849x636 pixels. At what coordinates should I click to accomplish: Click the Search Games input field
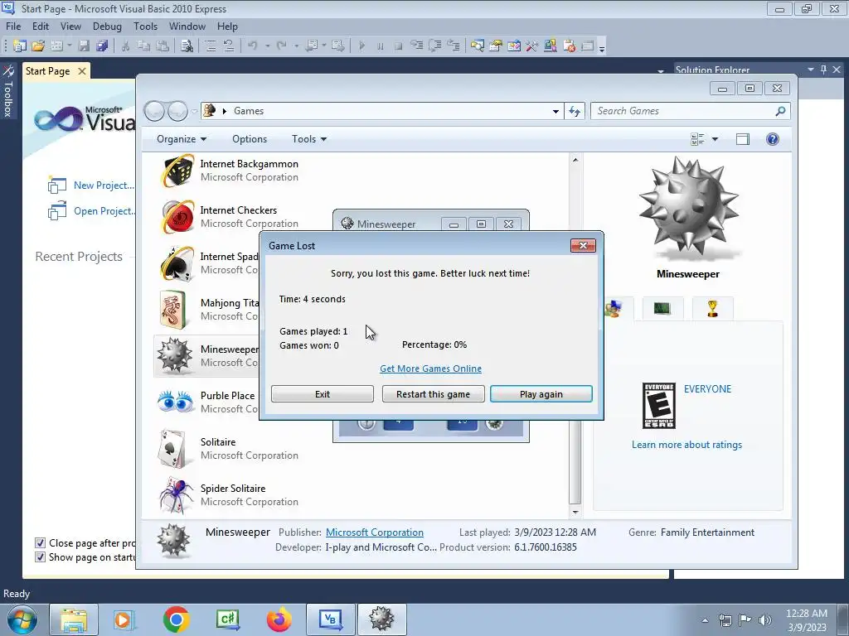(x=683, y=111)
